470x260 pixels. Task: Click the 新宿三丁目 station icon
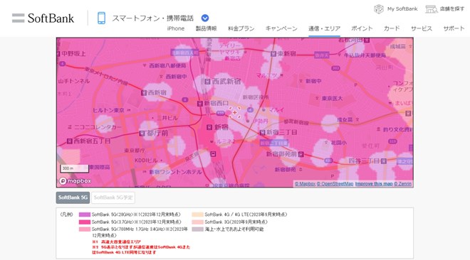tap(262, 132)
